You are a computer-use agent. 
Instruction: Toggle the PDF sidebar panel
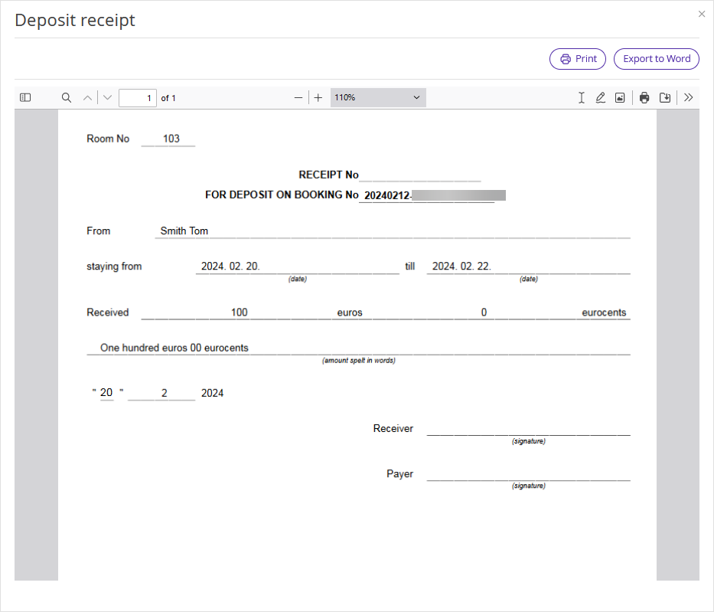pos(25,97)
